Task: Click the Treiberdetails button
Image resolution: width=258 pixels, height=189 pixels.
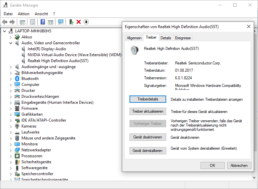Action: coord(148,99)
